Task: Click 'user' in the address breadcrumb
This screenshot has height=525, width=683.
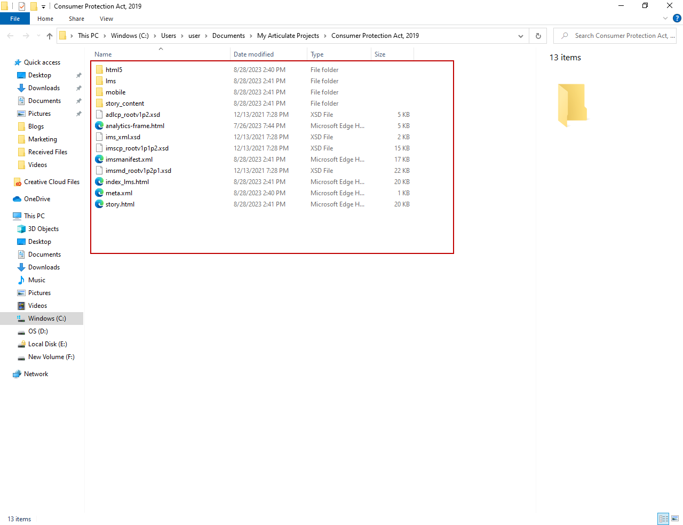Action: pos(194,36)
